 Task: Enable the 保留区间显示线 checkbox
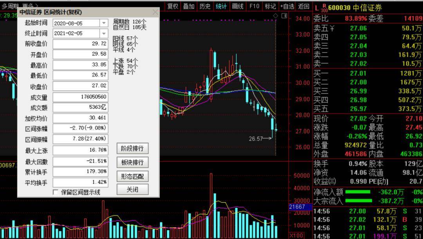(x=56, y=192)
